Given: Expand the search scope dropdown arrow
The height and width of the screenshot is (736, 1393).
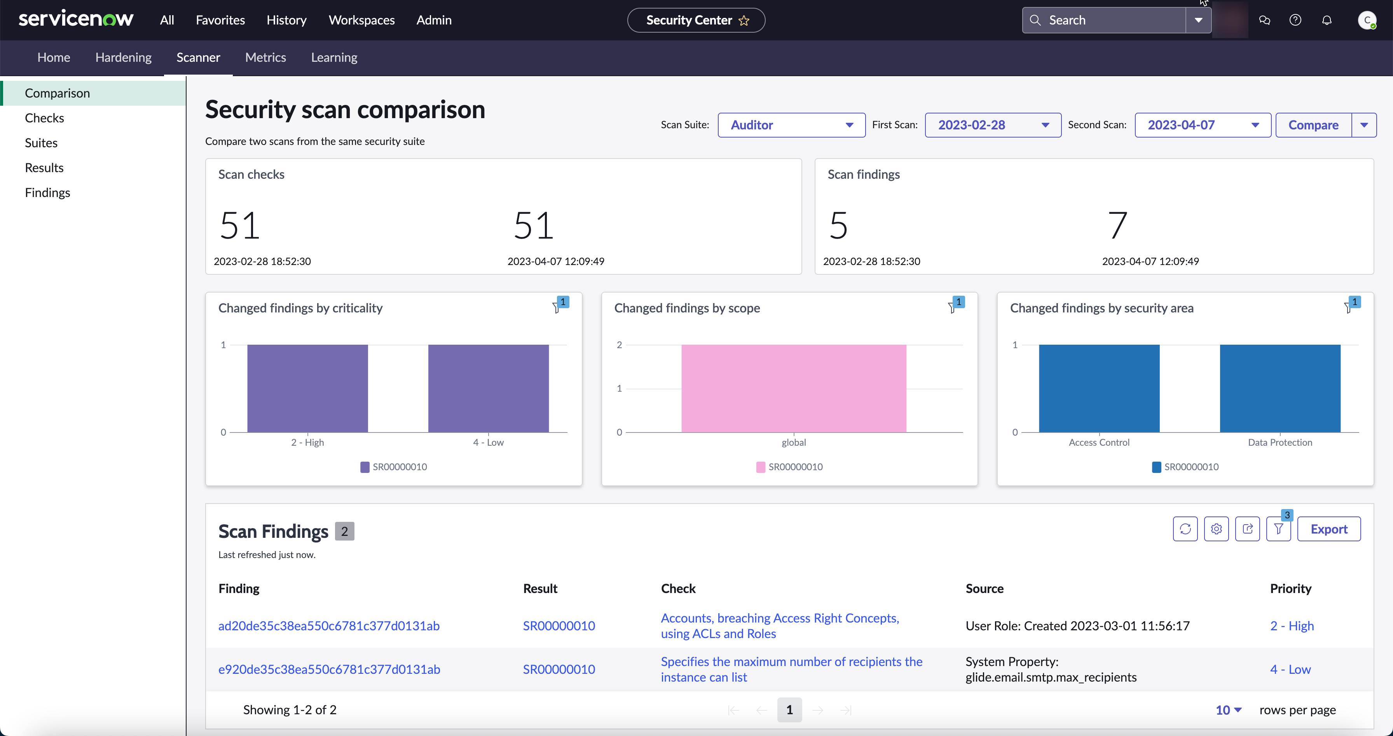Looking at the screenshot, I should (1198, 20).
